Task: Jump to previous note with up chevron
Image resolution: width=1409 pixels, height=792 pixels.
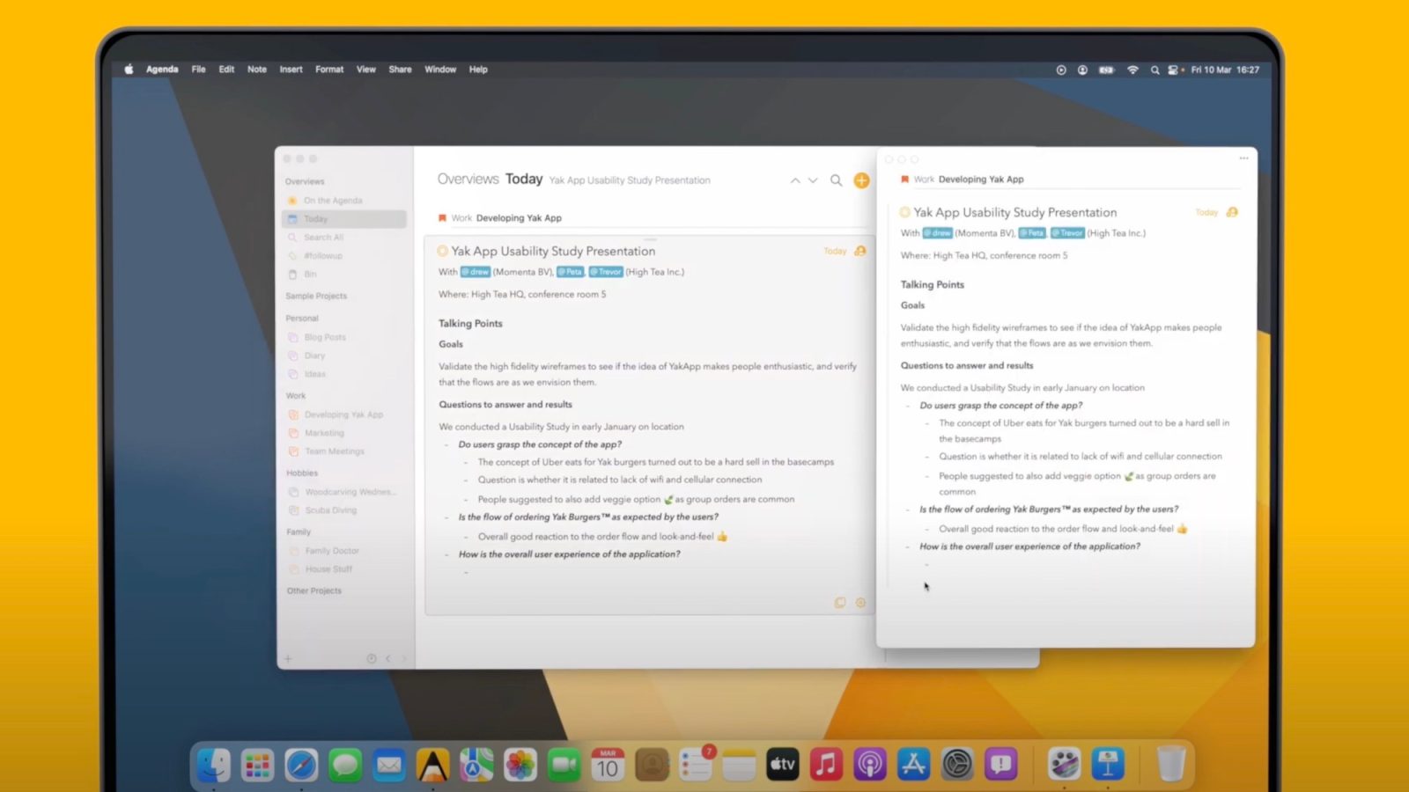Action: [795, 180]
